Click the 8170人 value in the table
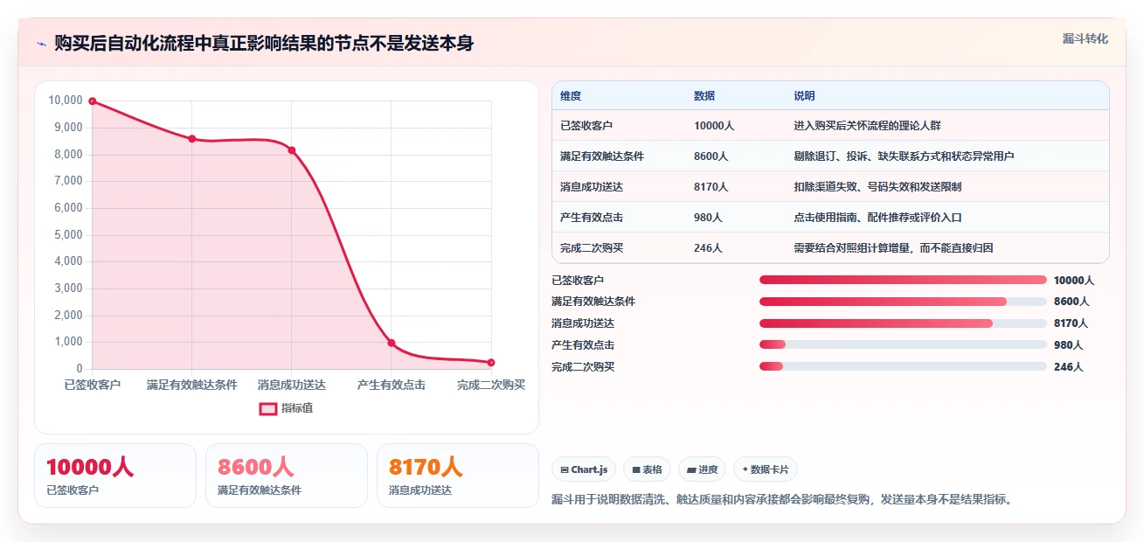The height and width of the screenshot is (542, 1144). (x=711, y=187)
